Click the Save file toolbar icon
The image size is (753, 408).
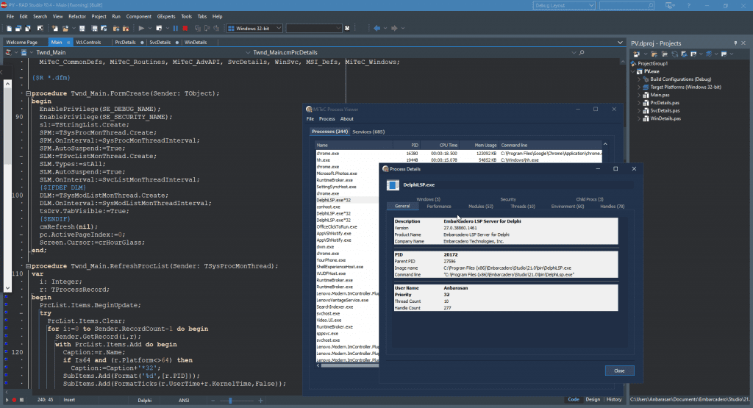point(82,29)
